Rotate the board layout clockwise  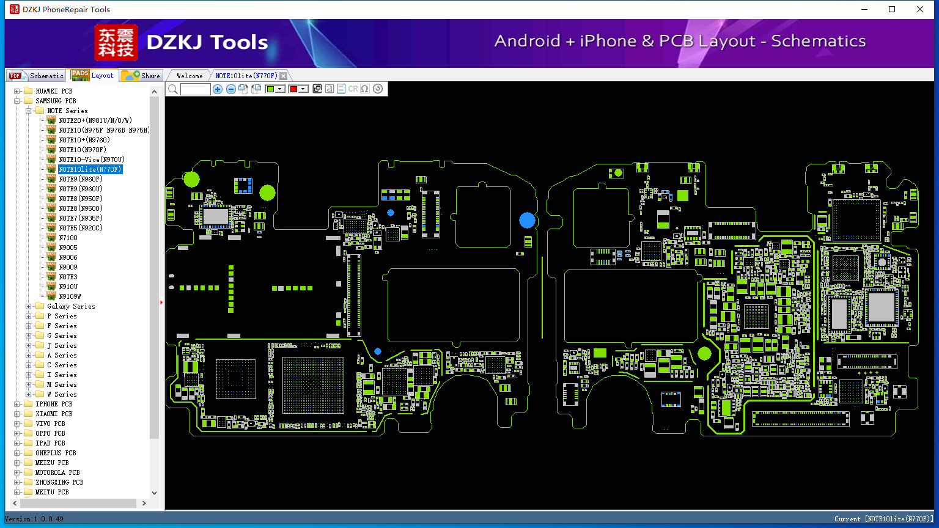point(243,89)
